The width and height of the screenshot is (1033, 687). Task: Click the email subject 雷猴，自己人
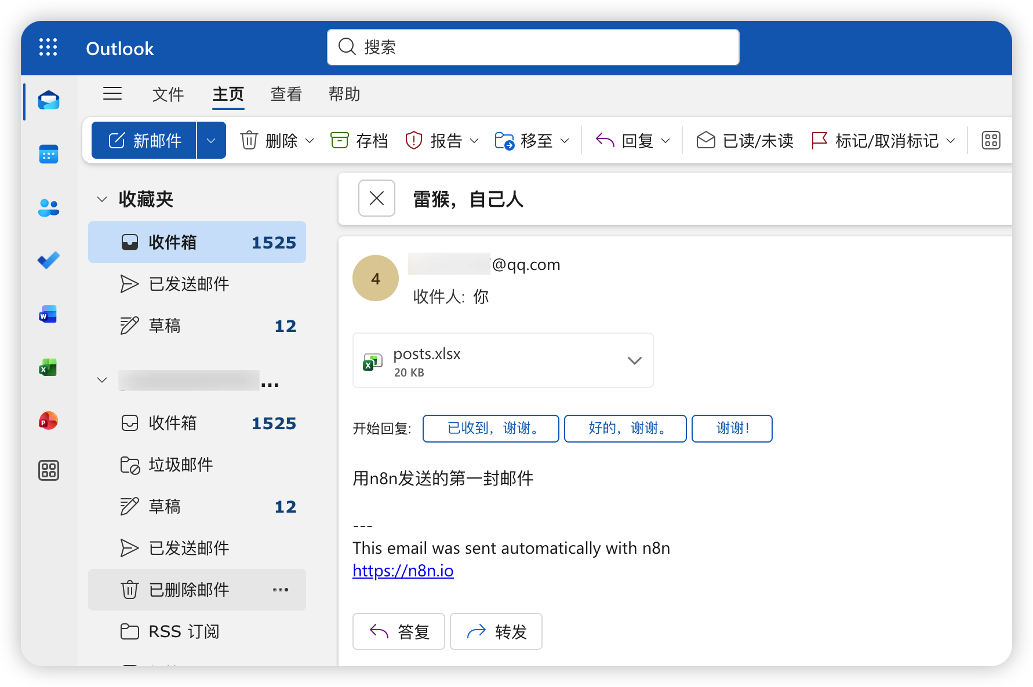click(468, 199)
